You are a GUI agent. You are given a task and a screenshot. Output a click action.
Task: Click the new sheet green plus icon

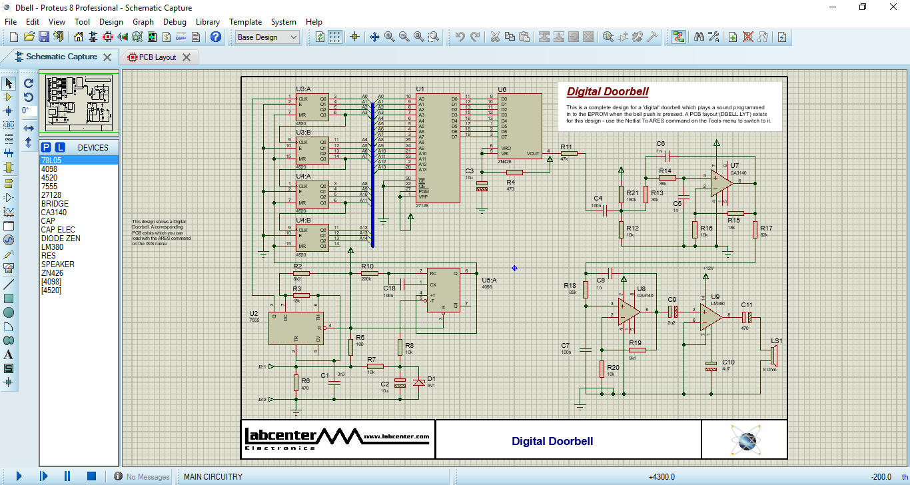733,37
